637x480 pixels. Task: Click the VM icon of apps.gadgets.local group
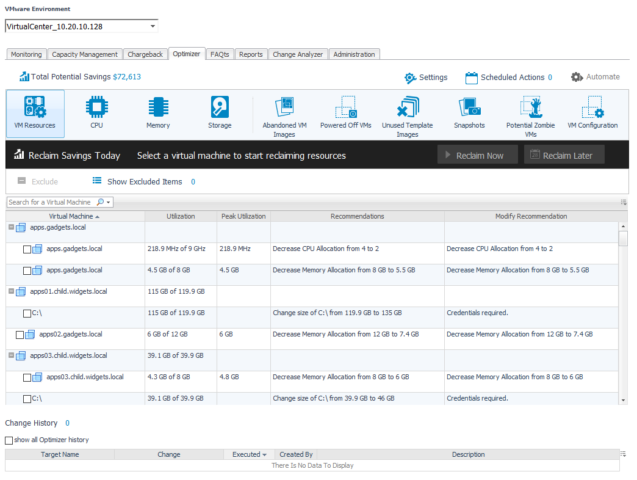(21, 228)
